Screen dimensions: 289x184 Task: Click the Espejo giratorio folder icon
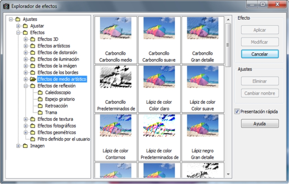click(x=41, y=99)
